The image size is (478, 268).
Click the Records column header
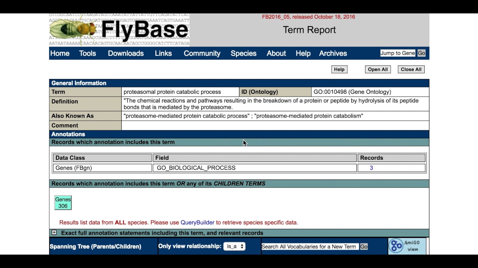(x=391, y=158)
